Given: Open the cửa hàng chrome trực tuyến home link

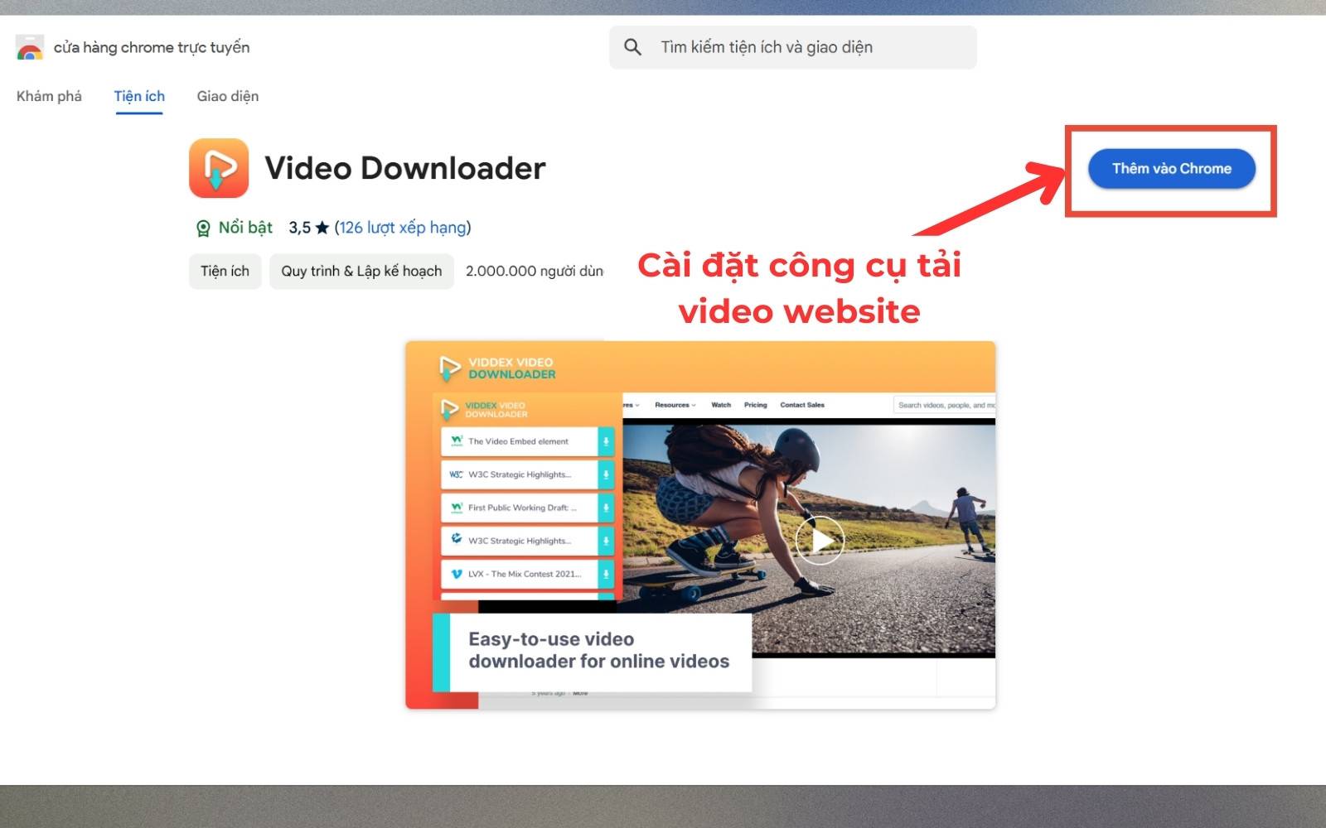Looking at the screenshot, I should pyautogui.click(x=152, y=47).
